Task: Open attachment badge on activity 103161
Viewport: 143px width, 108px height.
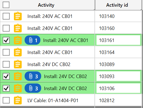Action: [x=32, y=40]
